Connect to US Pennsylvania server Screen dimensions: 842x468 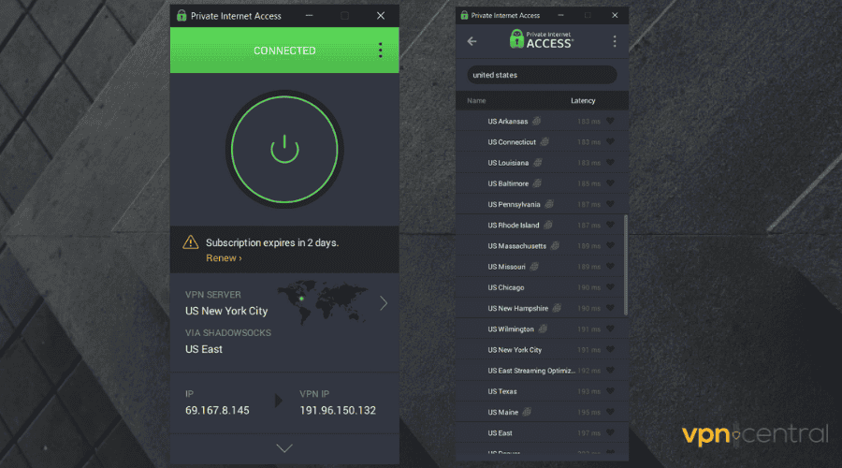coord(540,204)
